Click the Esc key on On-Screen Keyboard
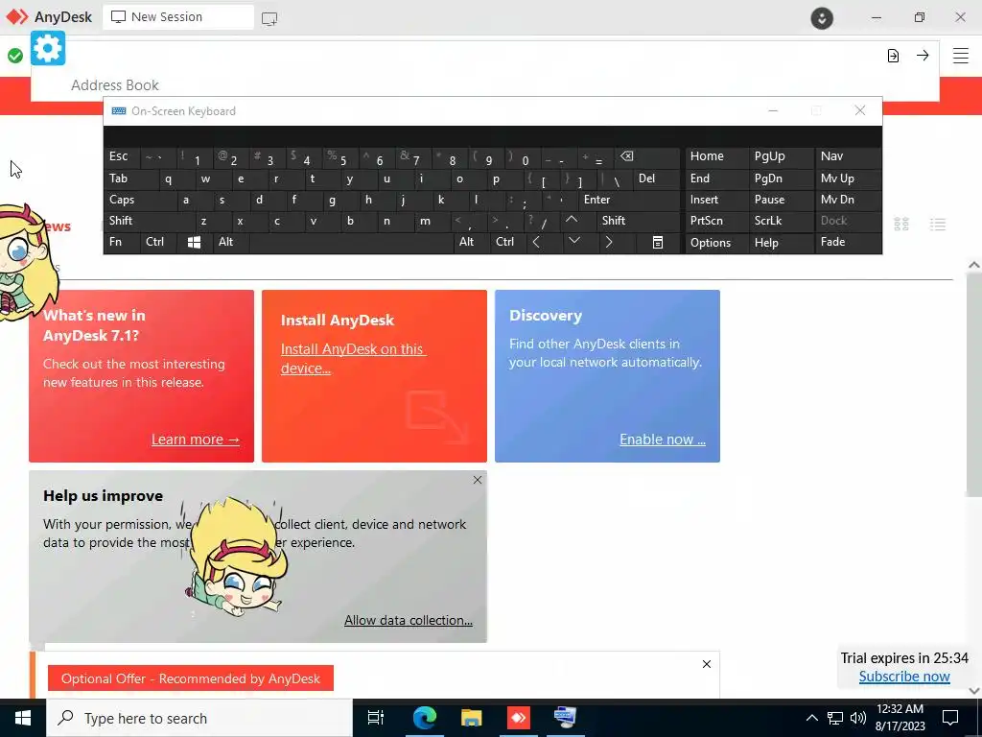 click(122, 156)
